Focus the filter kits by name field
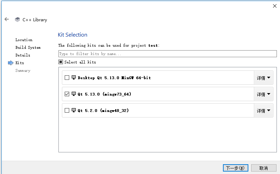The image size is (280, 174). click(x=167, y=54)
